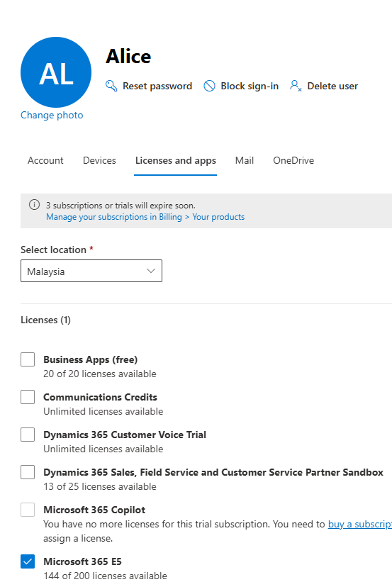Reset password for Alice
Image resolution: width=392 pixels, height=582 pixels.
(x=149, y=86)
